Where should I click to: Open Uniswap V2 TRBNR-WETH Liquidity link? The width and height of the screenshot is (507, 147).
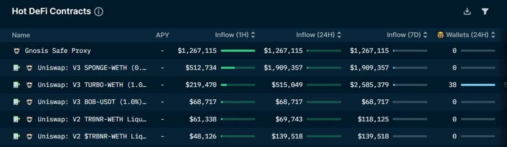(x=92, y=119)
